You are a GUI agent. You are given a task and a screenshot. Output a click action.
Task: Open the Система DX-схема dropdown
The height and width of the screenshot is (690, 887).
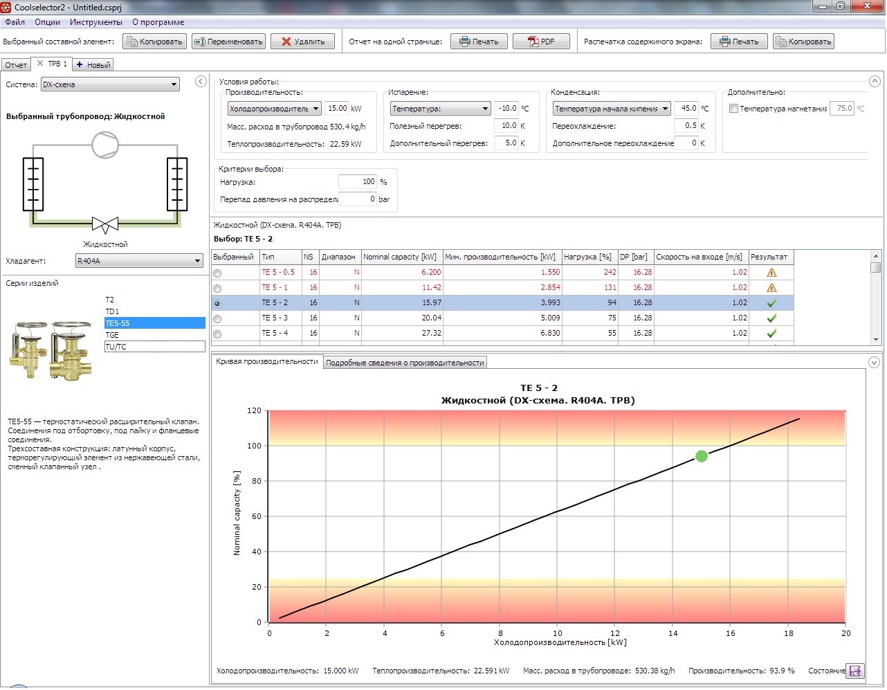click(110, 84)
